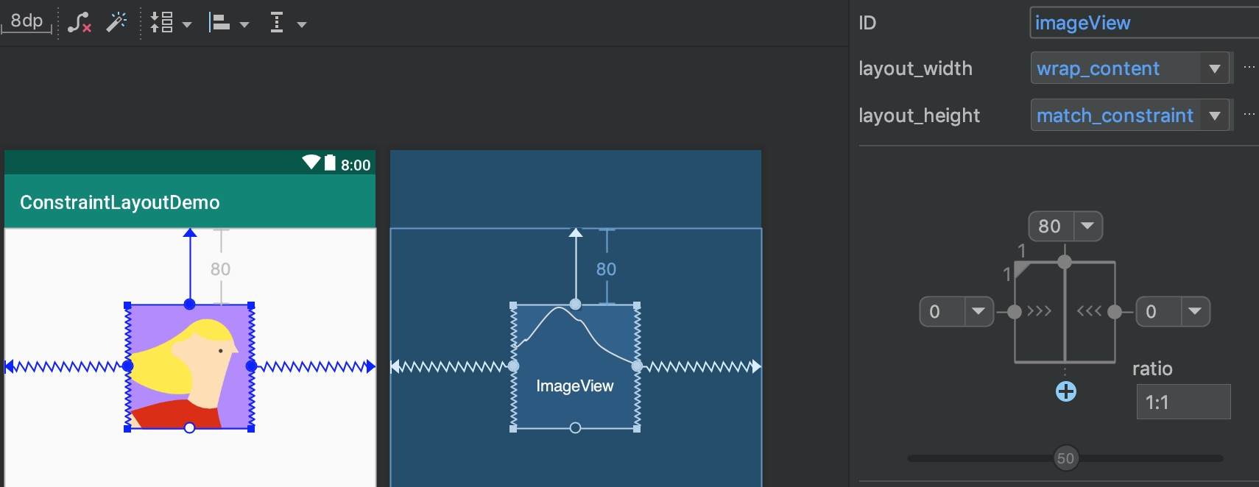The height and width of the screenshot is (487, 1259).
Task: Open the Pack options icon
Action: [x=170, y=23]
